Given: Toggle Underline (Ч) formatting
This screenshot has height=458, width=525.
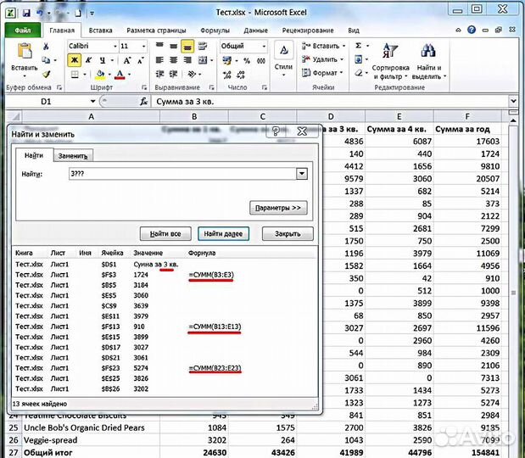Looking at the screenshot, I should click(x=103, y=60).
